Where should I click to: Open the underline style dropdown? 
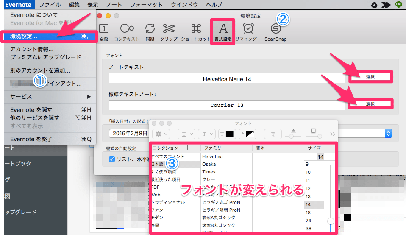click(x=186, y=134)
